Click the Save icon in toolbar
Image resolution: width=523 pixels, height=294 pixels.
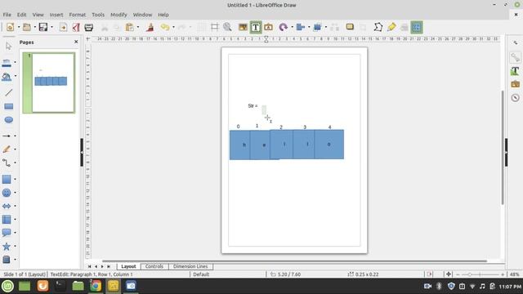(x=43, y=27)
